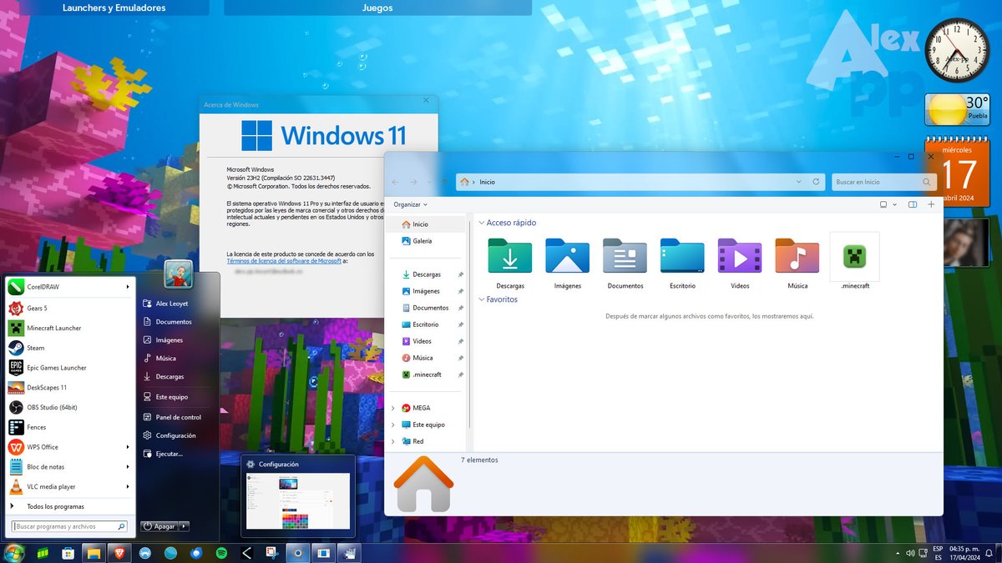Viewport: 1002px width, 563px height.
Task: Open the notifications bell in tray
Action: pyautogui.click(x=989, y=553)
